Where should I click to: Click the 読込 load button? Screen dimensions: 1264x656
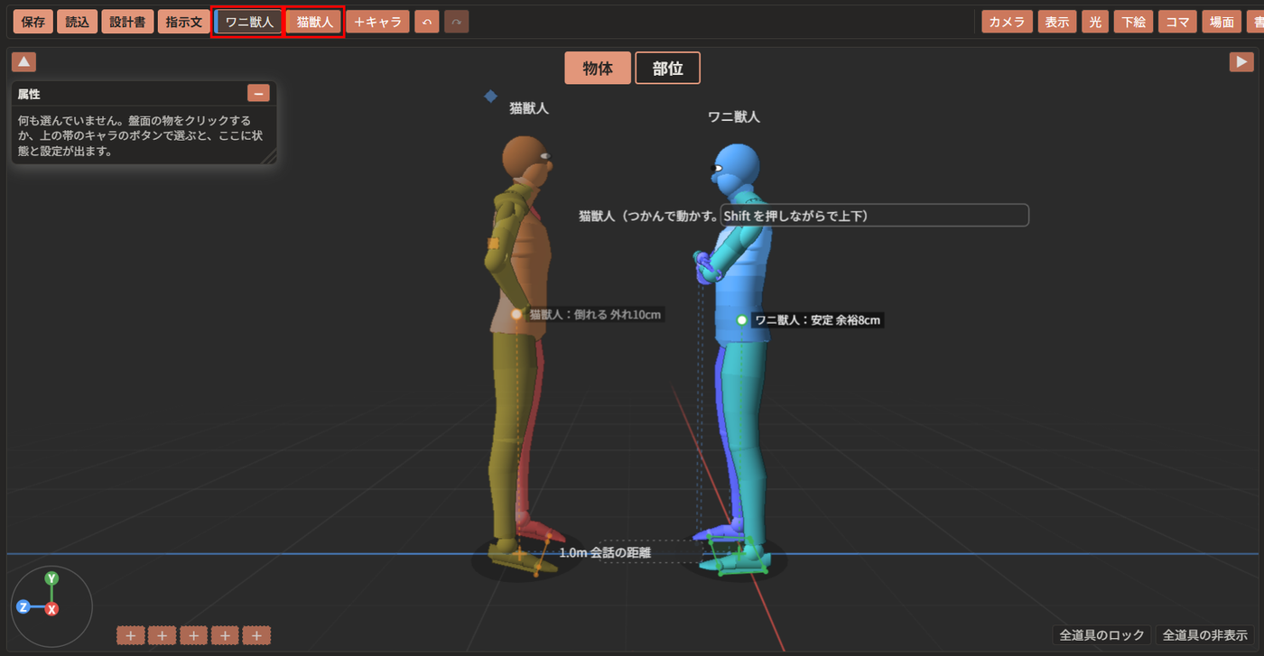pos(77,22)
